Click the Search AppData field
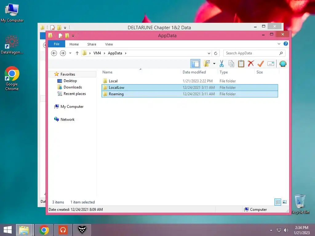315x236 pixels. pyautogui.click(x=254, y=53)
